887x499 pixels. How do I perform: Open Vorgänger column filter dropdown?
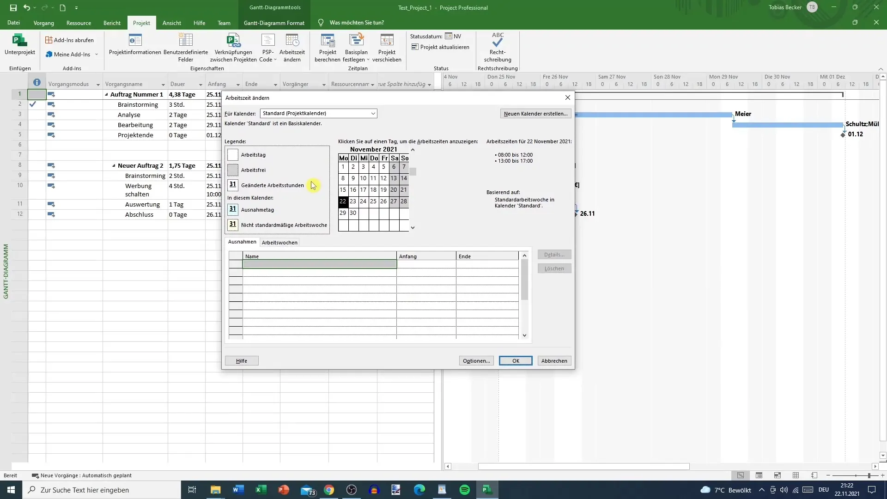[x=324, y=85]
